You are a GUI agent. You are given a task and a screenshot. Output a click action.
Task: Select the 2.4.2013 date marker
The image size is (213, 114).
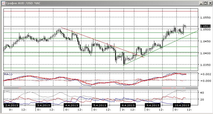(11, 105)
